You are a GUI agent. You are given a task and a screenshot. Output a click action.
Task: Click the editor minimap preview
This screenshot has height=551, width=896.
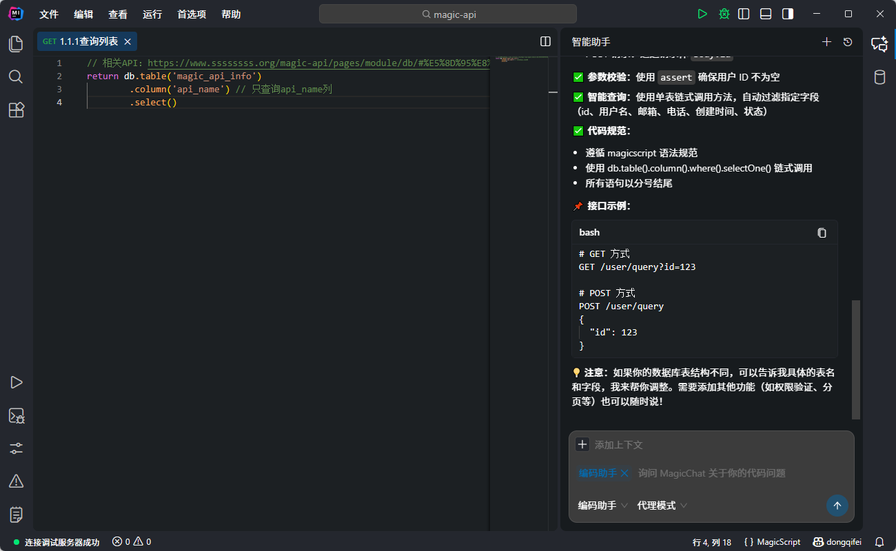(520, 59)
